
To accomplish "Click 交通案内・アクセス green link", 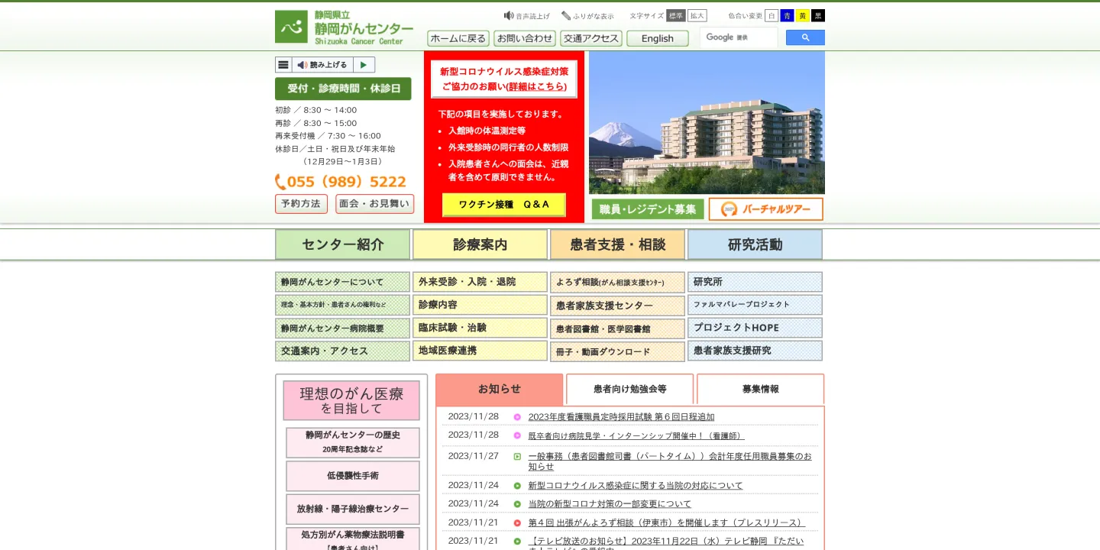I will pyautogui.click(x=343, y=351).
